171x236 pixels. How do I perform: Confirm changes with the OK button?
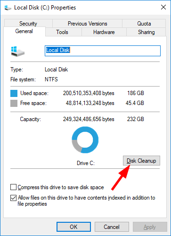pos(73,227)
